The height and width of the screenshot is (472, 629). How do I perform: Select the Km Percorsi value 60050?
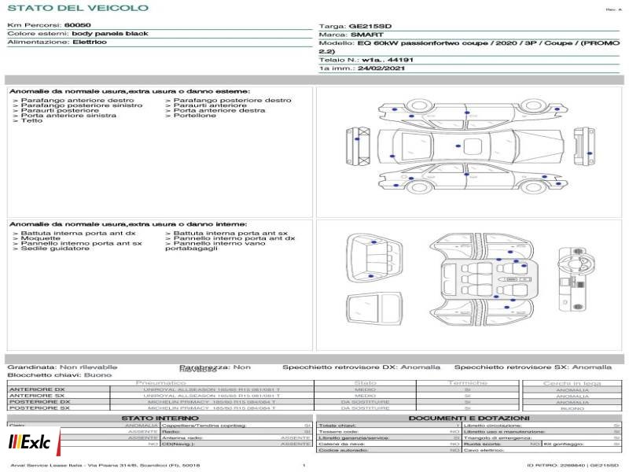(77, 25)
